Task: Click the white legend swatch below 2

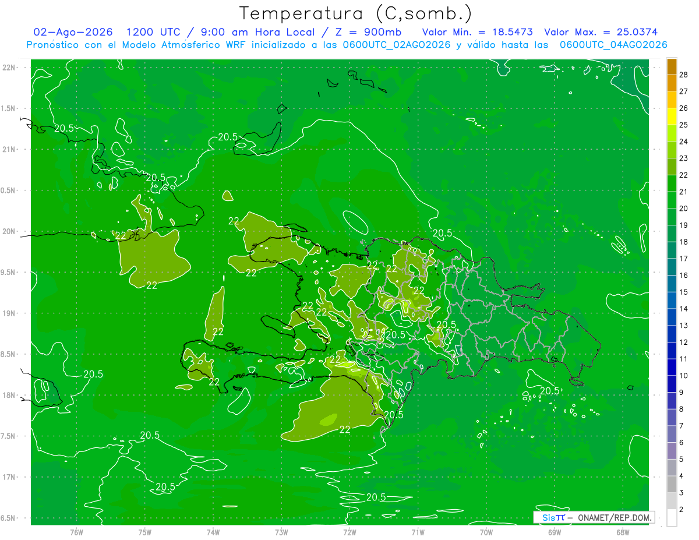Action: coord(672,517)
